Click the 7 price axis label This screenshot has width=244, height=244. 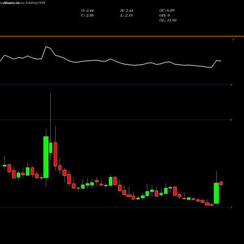(x=233, y=40)
